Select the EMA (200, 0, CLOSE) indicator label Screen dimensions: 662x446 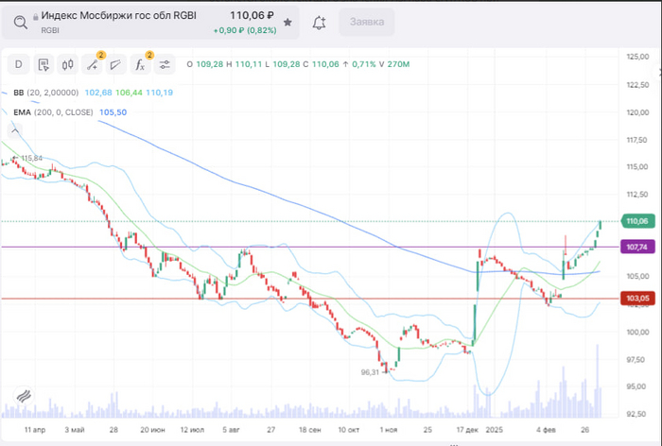click(53, 112)
